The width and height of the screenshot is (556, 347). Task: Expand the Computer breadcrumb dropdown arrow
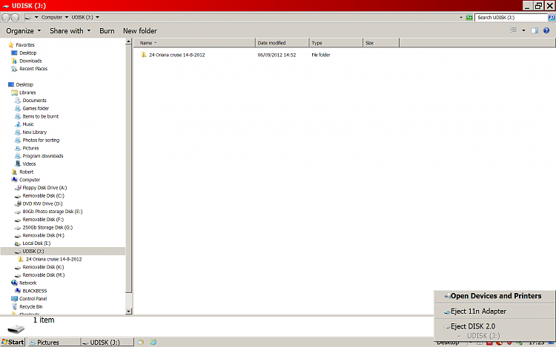pos(67,17)
